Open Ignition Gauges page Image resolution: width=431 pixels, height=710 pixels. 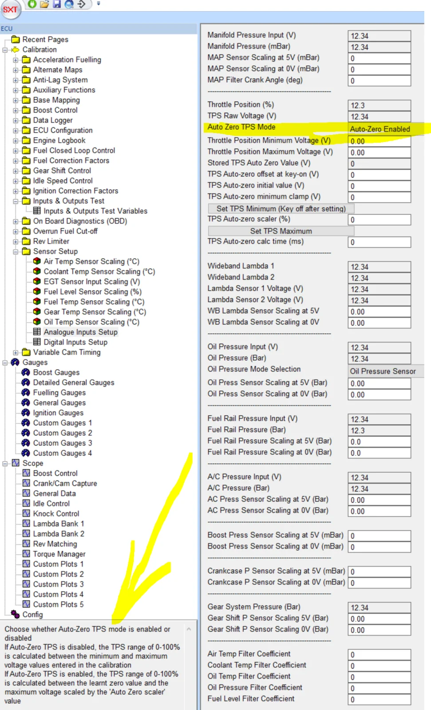pyautogui.click(x=58, y=413)
